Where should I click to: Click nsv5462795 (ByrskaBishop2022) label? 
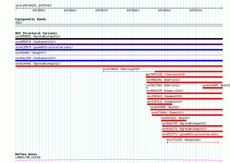coord(184,123)
